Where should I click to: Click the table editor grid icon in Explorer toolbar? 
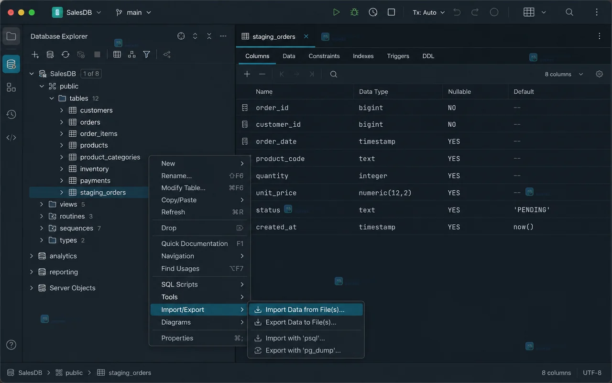click(x=117, y=55)
